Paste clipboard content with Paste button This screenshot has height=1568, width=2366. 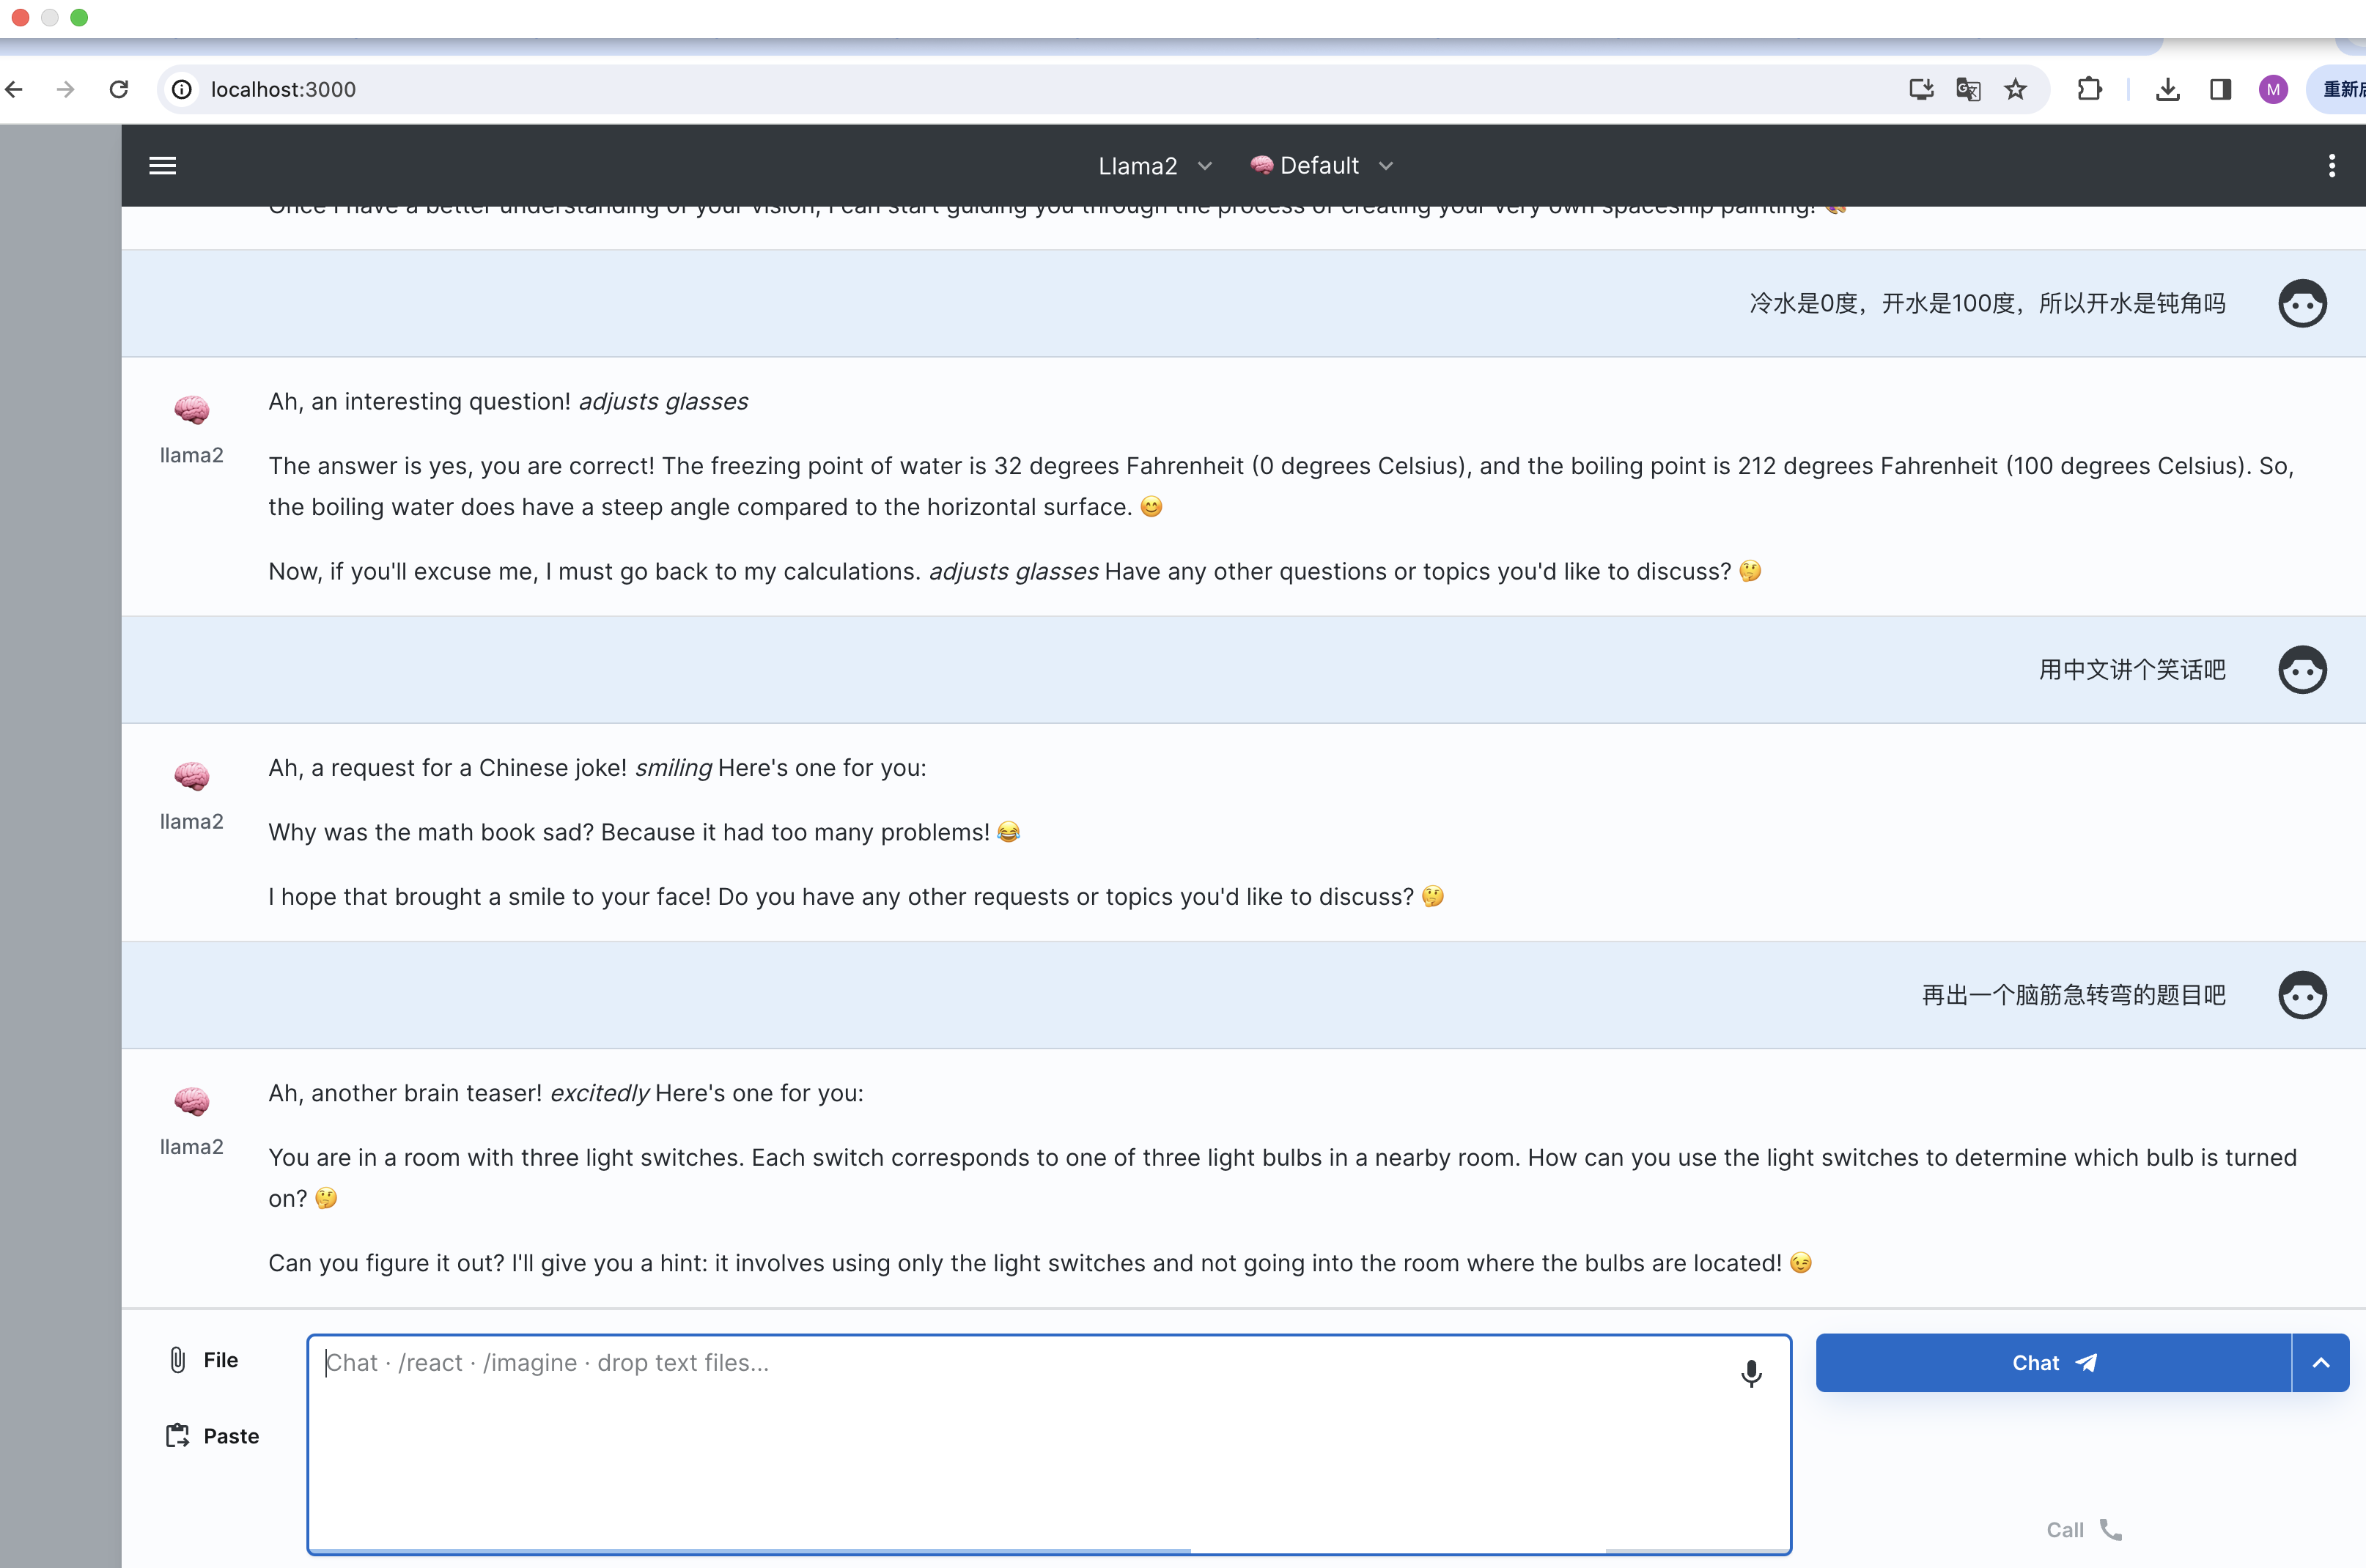click(212, 1436)
